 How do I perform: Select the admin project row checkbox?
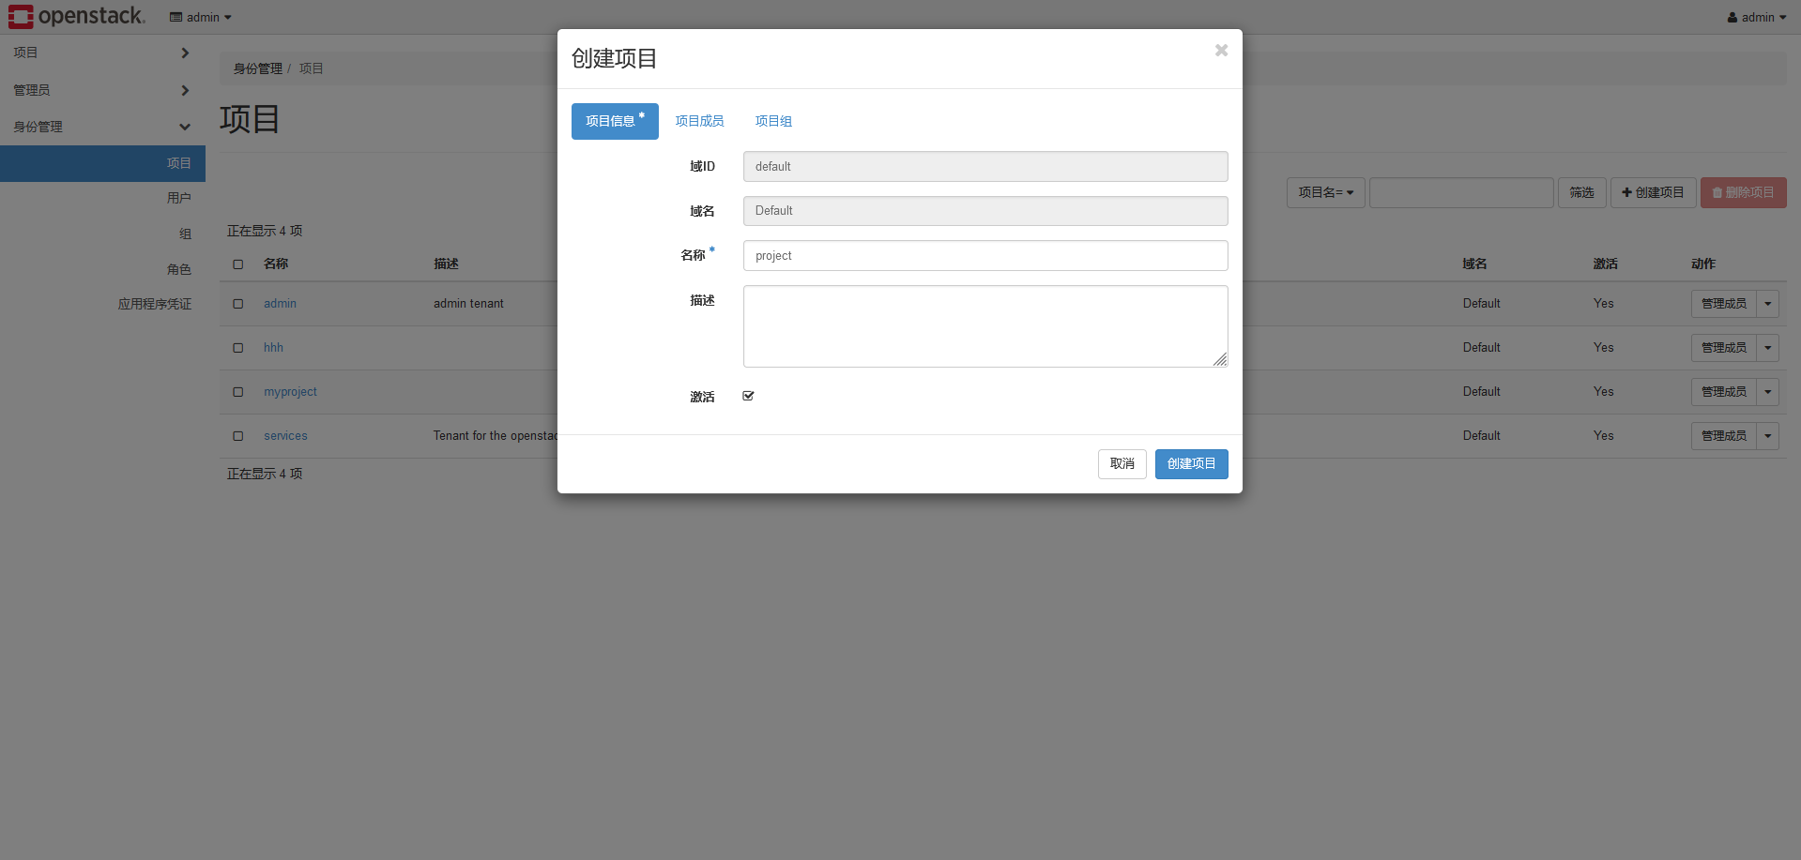point(238,304)
